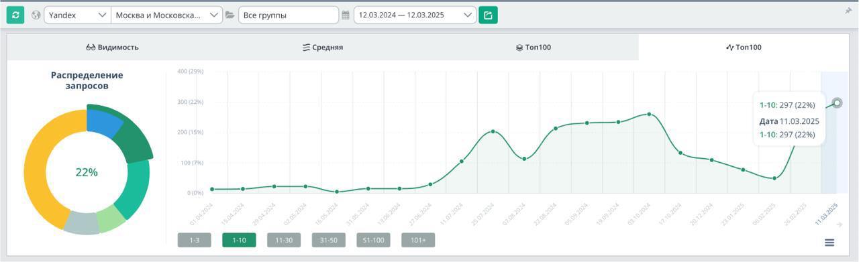Click the 11.03.2025 highlighted data point
Viewport: 859px width, 262px height.
tap(836, 103)
